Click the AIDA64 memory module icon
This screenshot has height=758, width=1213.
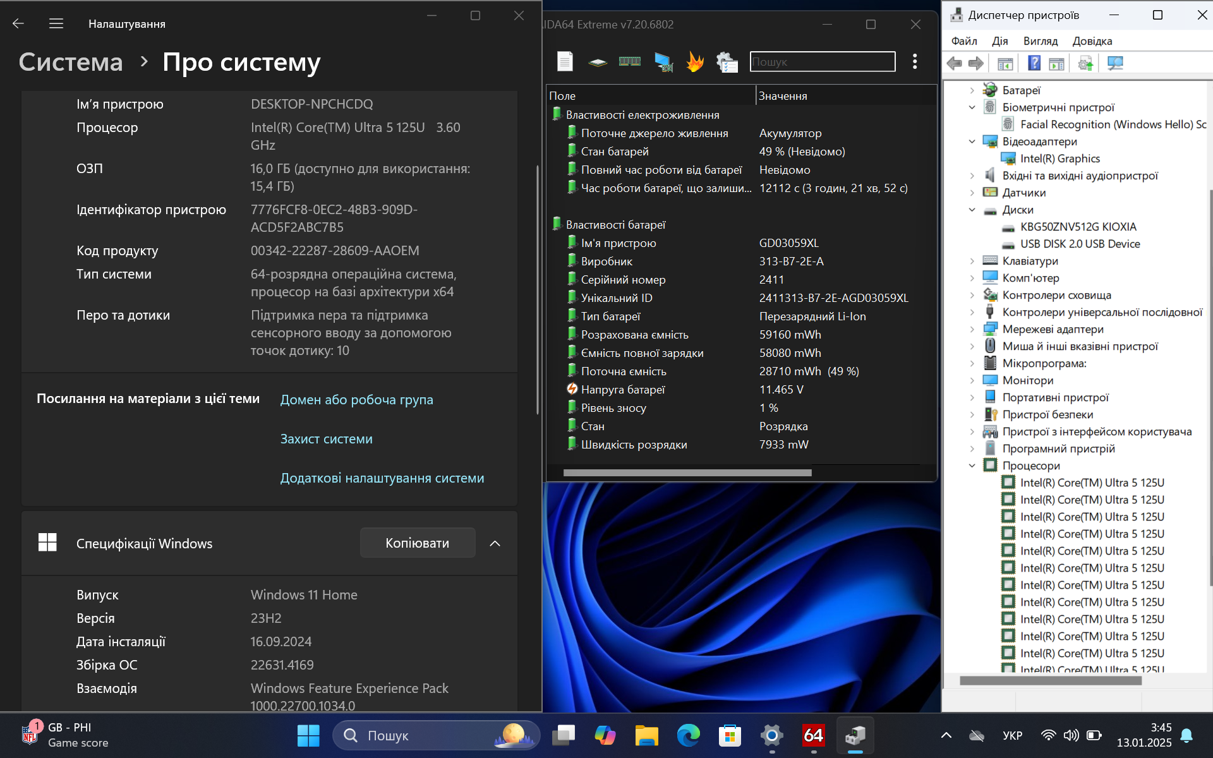tap(629, 61)
